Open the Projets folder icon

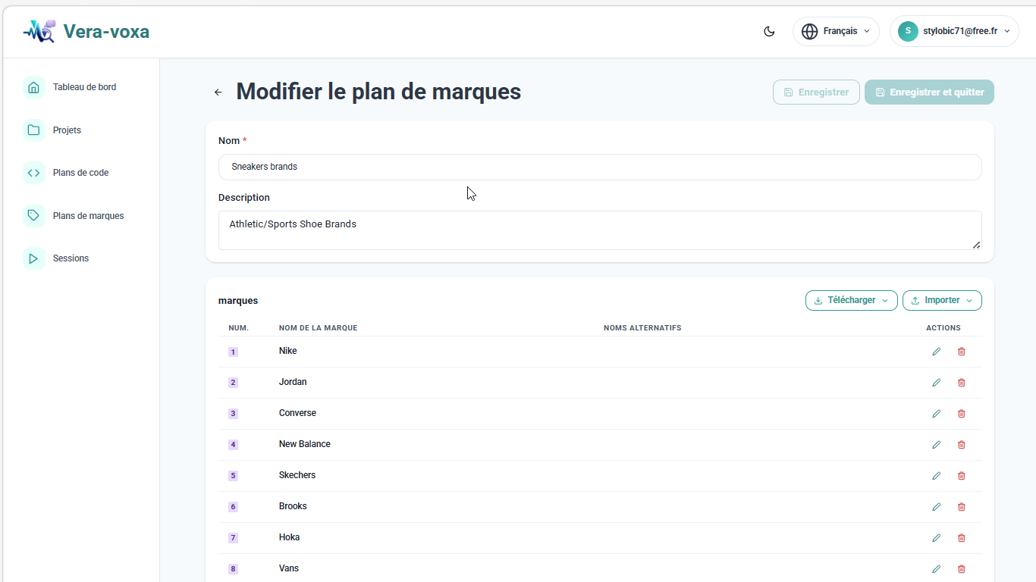tap(33, 130)
